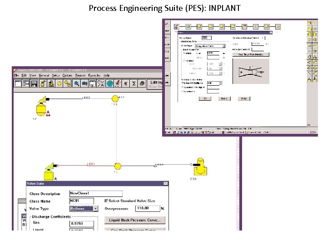Click the last icon in device chain
Viewport: 327px width, 245px height.
pyautogui.click(x=278, y=27)
